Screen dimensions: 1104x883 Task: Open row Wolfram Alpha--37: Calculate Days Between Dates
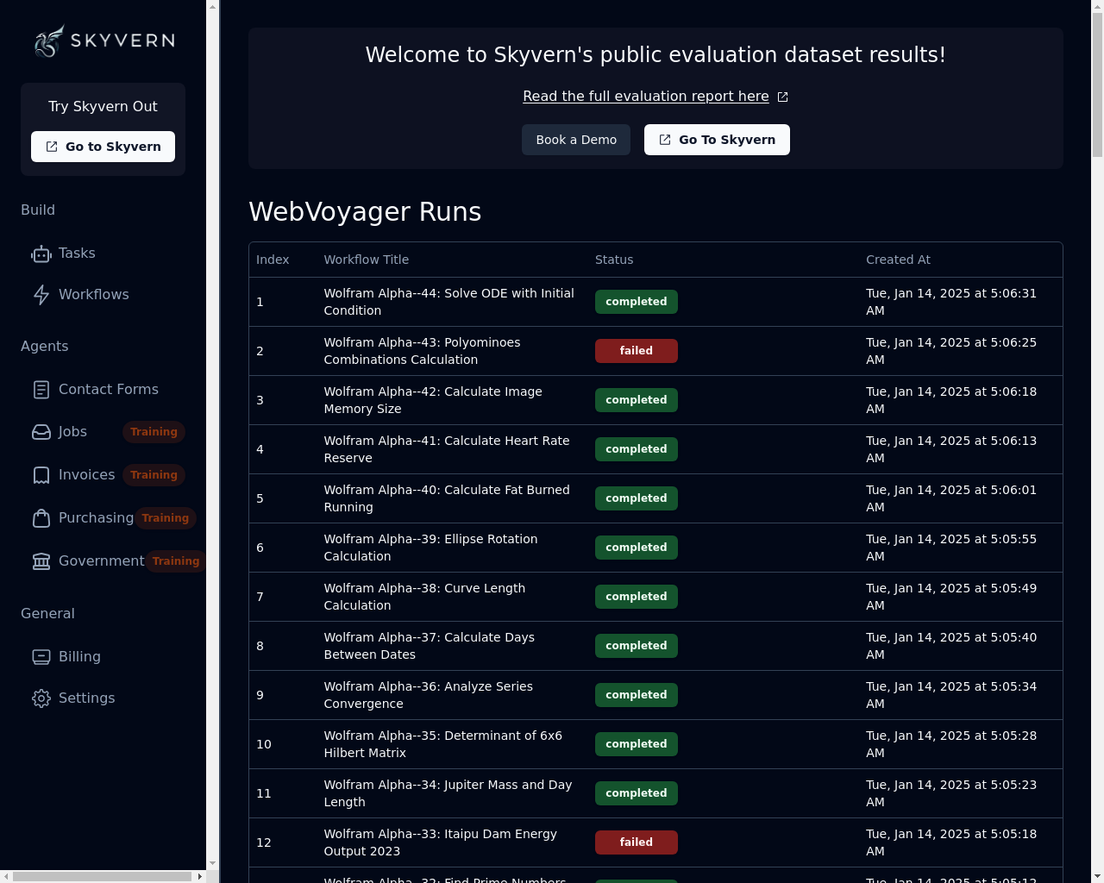coord(655,646)
